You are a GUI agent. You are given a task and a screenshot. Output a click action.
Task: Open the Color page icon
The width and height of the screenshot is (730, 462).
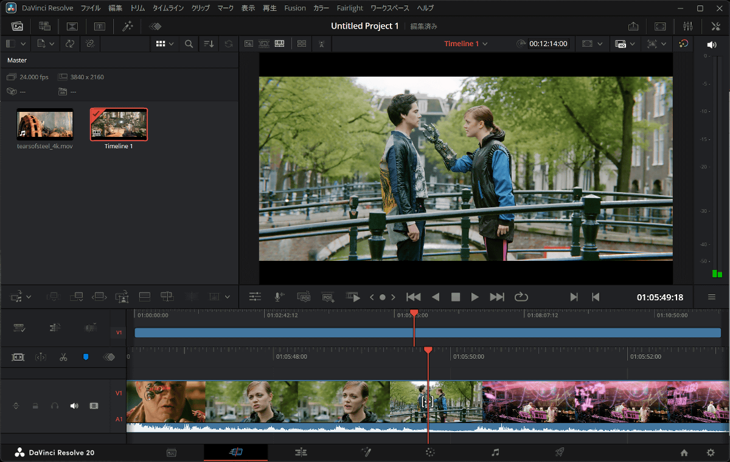(x=430, y=452)
